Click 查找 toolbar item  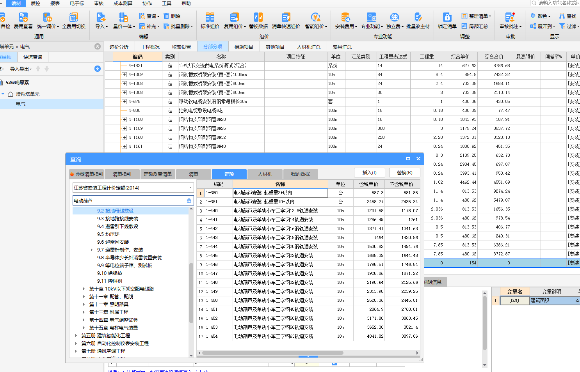(x=568, y=16)
